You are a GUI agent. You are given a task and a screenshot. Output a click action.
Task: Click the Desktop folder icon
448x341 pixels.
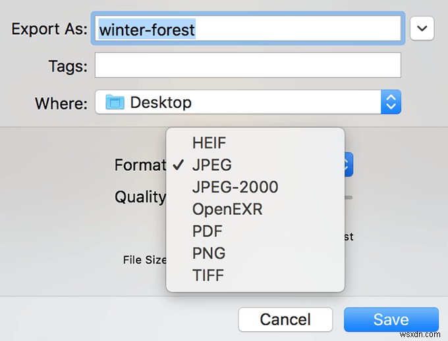tap(115, 102)
